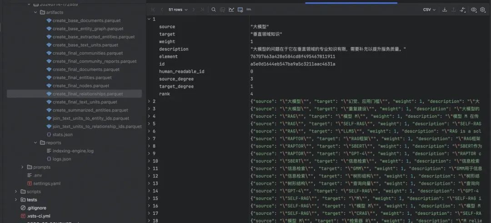
Task: Click the source value "大模型" in row 1
Action: click(x=260, y=27)
